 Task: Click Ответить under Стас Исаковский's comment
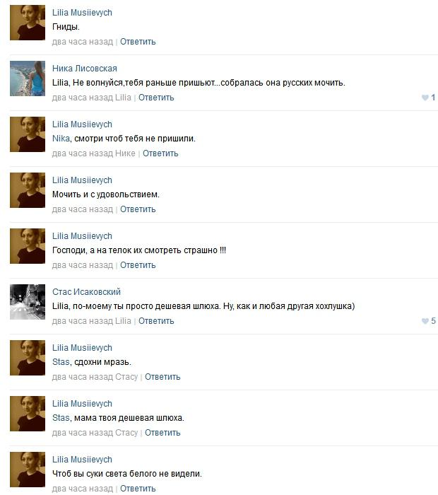(156, 321)
